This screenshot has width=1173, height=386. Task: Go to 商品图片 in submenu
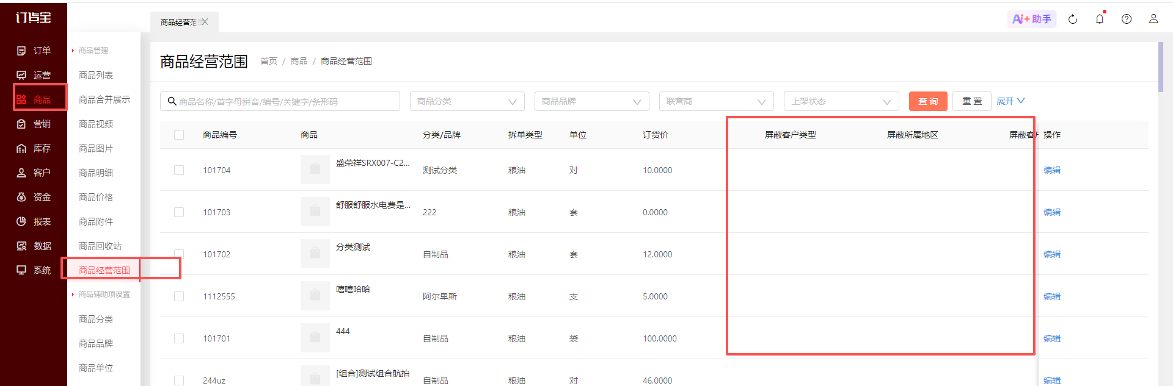click(x=96, y=148)
